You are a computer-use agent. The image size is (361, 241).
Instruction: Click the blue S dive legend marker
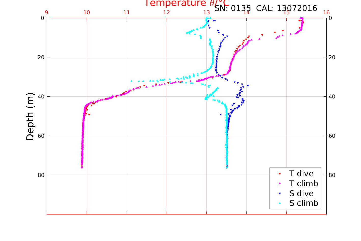point(279,194)
